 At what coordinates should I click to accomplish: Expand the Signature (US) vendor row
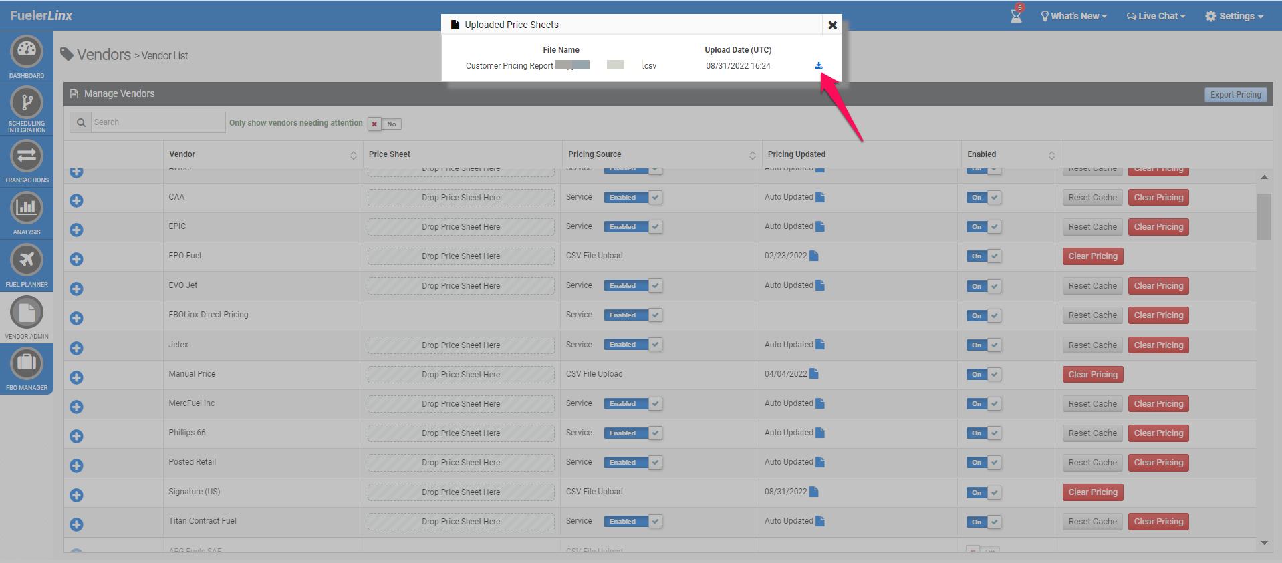(x=77, y=495)
